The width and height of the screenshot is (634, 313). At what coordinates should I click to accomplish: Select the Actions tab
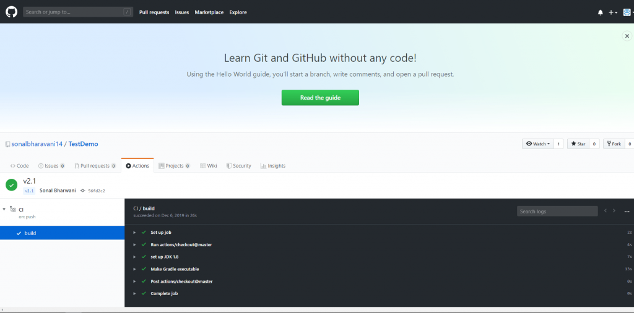tap(137, 166)
